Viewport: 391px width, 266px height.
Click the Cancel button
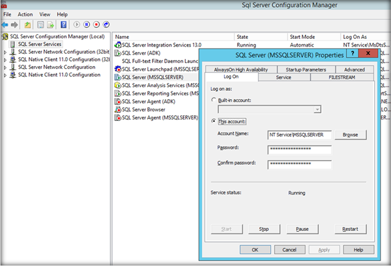(x=290, y=250)
